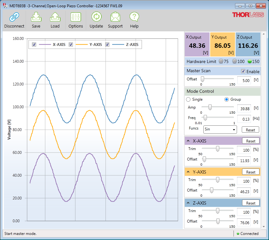269x240 pixels.
Task: Open the Options panel icon
Action: (x=76, y=17)
